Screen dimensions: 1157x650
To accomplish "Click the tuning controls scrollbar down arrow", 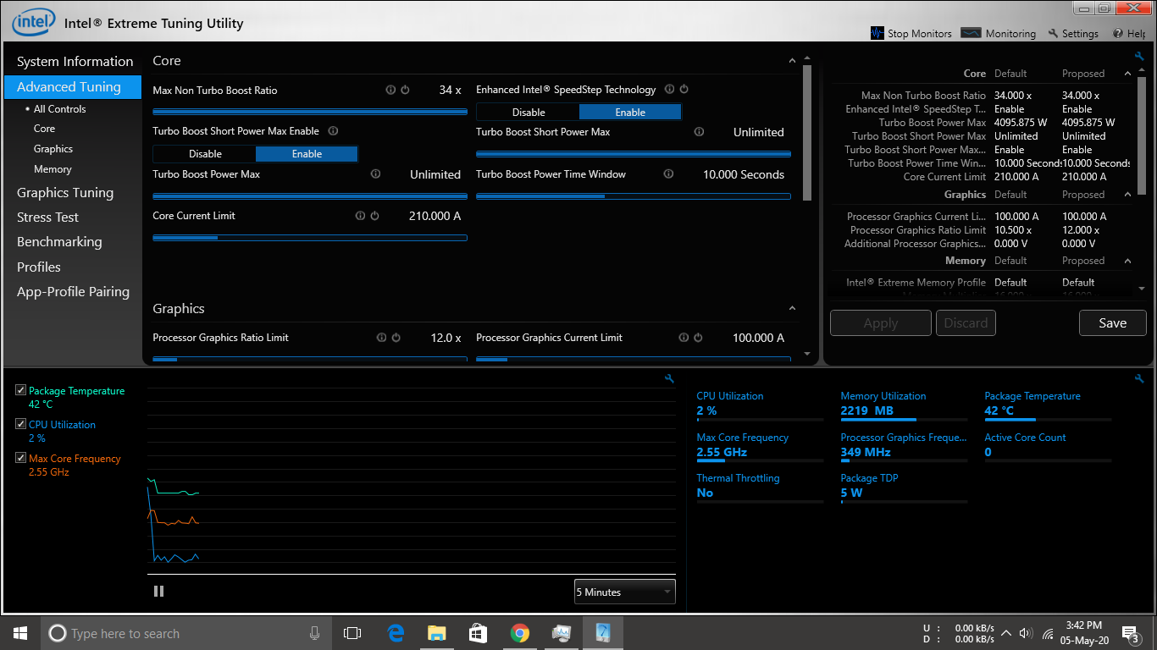I will (x=807, y=354).
